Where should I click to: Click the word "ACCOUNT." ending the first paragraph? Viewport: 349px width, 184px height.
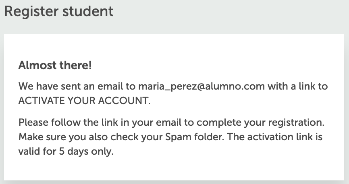click(129, 101)
